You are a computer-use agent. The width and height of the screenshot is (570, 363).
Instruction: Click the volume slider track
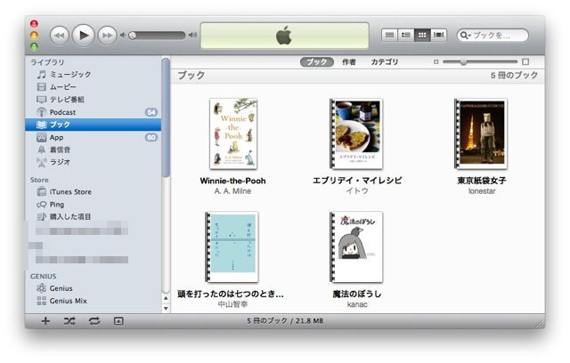[x=157, y=36]
